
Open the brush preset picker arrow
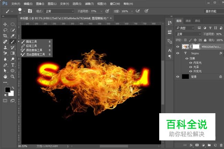24,11
